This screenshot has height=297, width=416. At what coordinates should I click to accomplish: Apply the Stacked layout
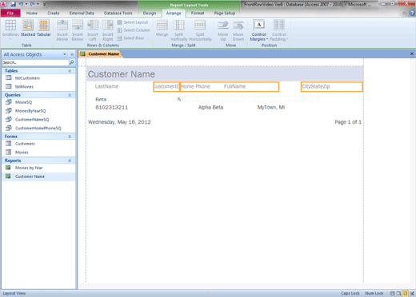click(28, 28)
